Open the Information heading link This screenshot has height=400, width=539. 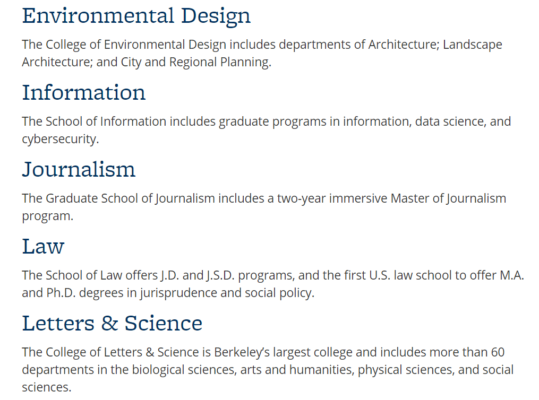(x=83, y=92)
